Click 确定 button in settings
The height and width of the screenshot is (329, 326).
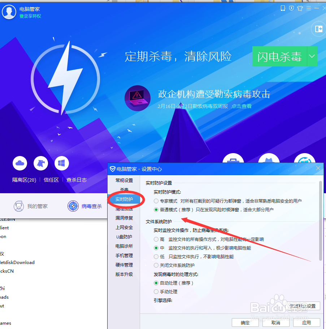point(245,323)
